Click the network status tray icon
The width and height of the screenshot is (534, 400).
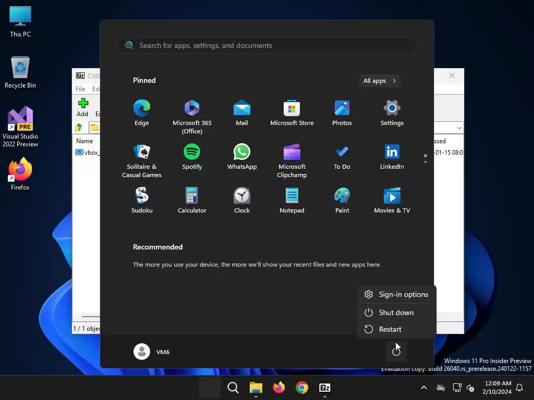point(457,387)
